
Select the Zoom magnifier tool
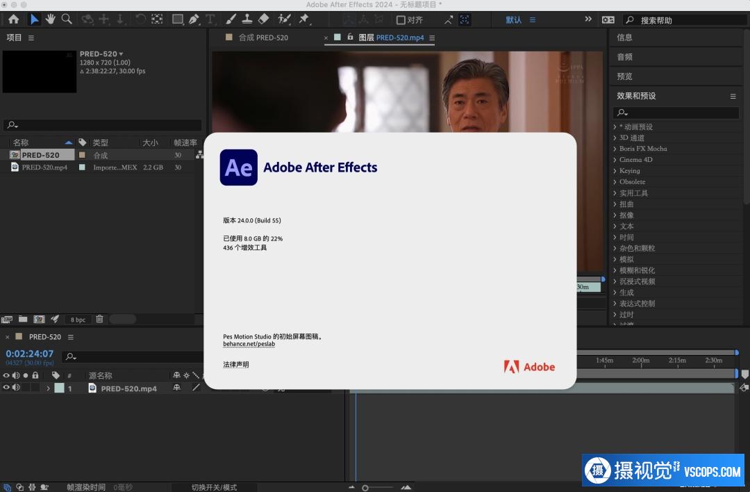pyautogui.click(x=67, y=19)
